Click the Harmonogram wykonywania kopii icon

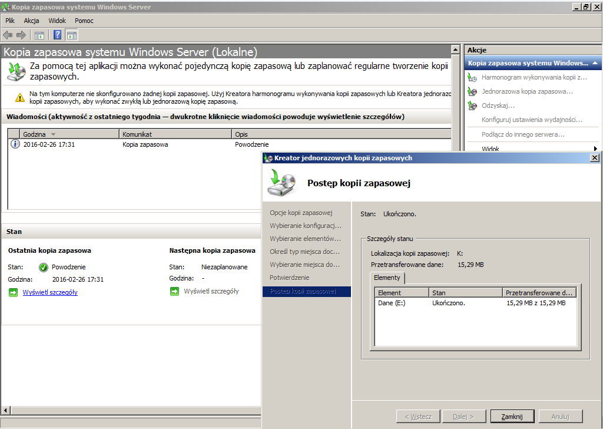tap(472, 78)
